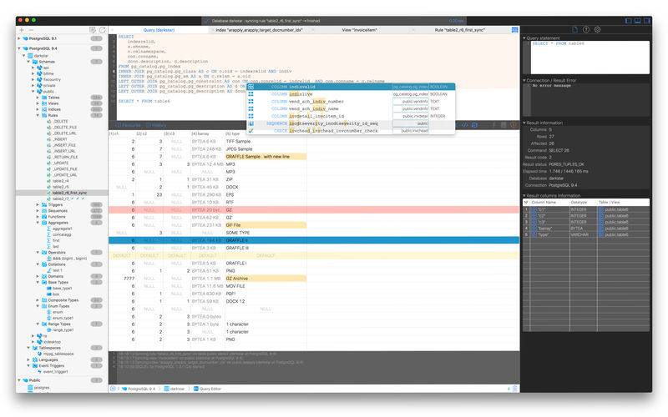Click the Views folder icon
668x417 pixels.
[44, 103]
